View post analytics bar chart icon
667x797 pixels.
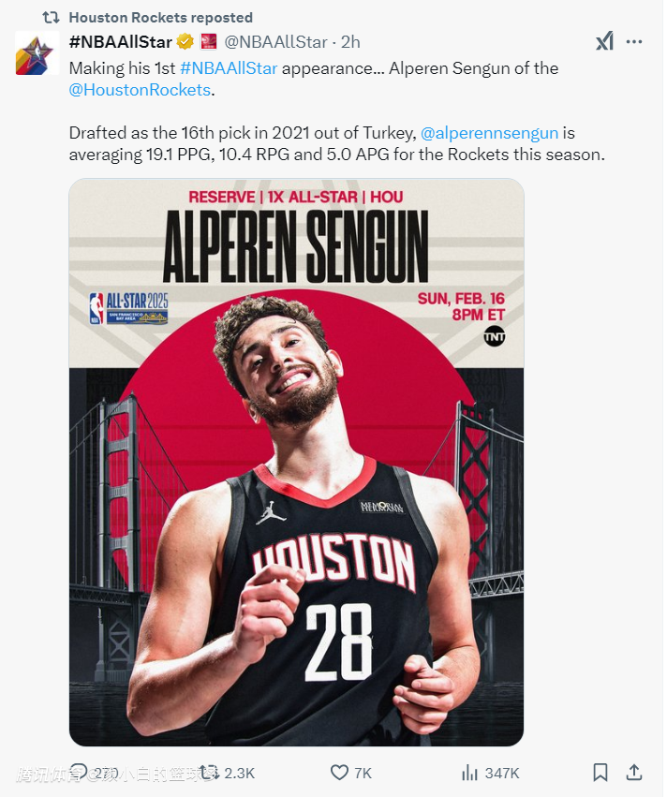tap(469, 773)
